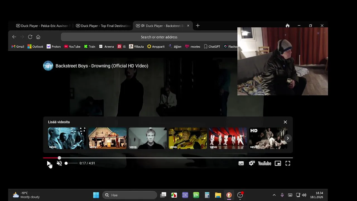Watch on YouTube via player logo

pyautogui.click(x=264, y=163)
